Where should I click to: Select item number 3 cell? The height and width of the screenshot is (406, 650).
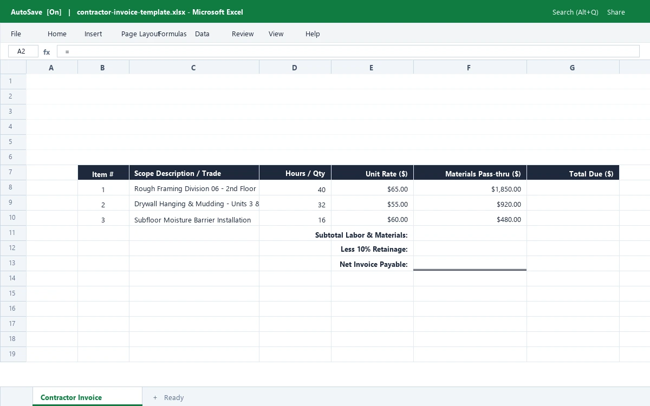point(103,218)
